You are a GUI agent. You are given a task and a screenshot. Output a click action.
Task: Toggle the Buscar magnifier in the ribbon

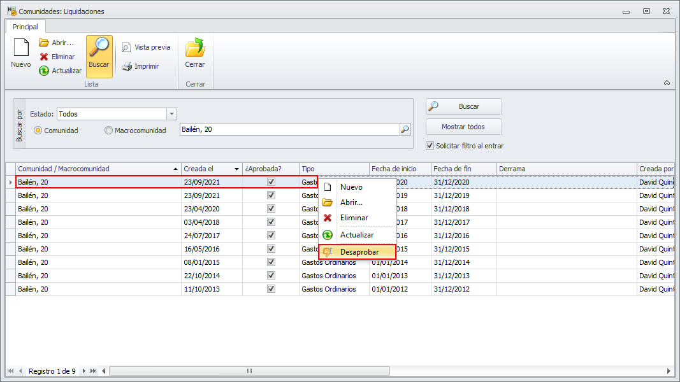click(x=99, y=56)
